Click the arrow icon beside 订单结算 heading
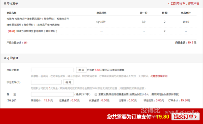The height and width of the screenshot is (124, 203). point(5,58)
